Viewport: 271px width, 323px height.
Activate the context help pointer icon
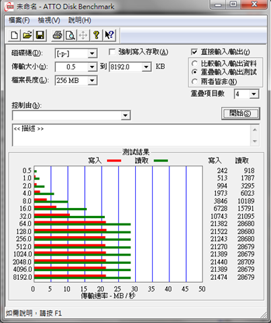(x=110, y=35)
